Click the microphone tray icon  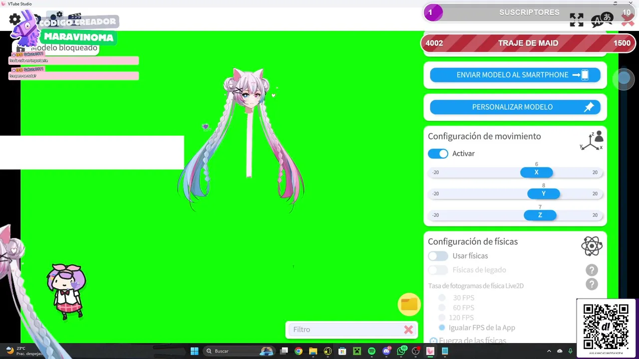[570, 351]
